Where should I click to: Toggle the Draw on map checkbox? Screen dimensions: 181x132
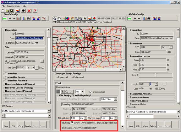pos(90,92)
